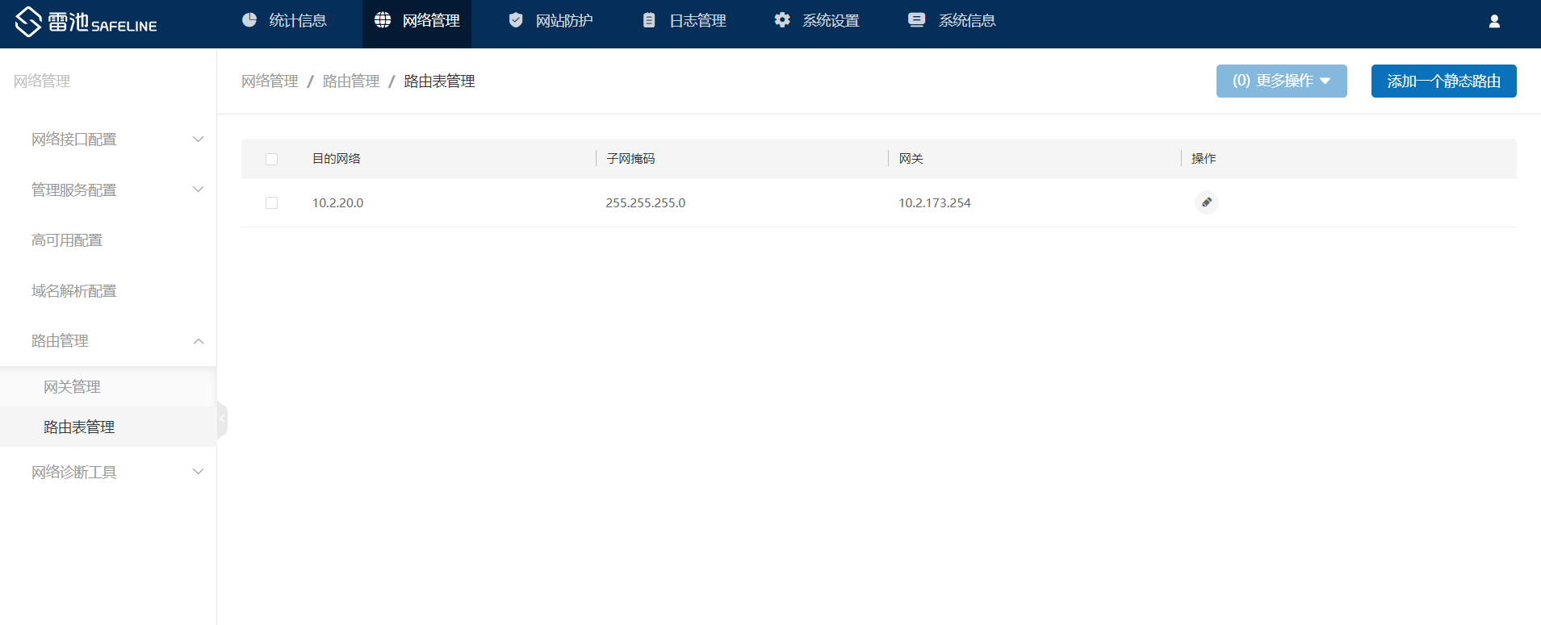The width and height of the screenshot is (1541, 625).
Task: Click the clipboard icon for 日志管理
Action: [x=649, y=20]
